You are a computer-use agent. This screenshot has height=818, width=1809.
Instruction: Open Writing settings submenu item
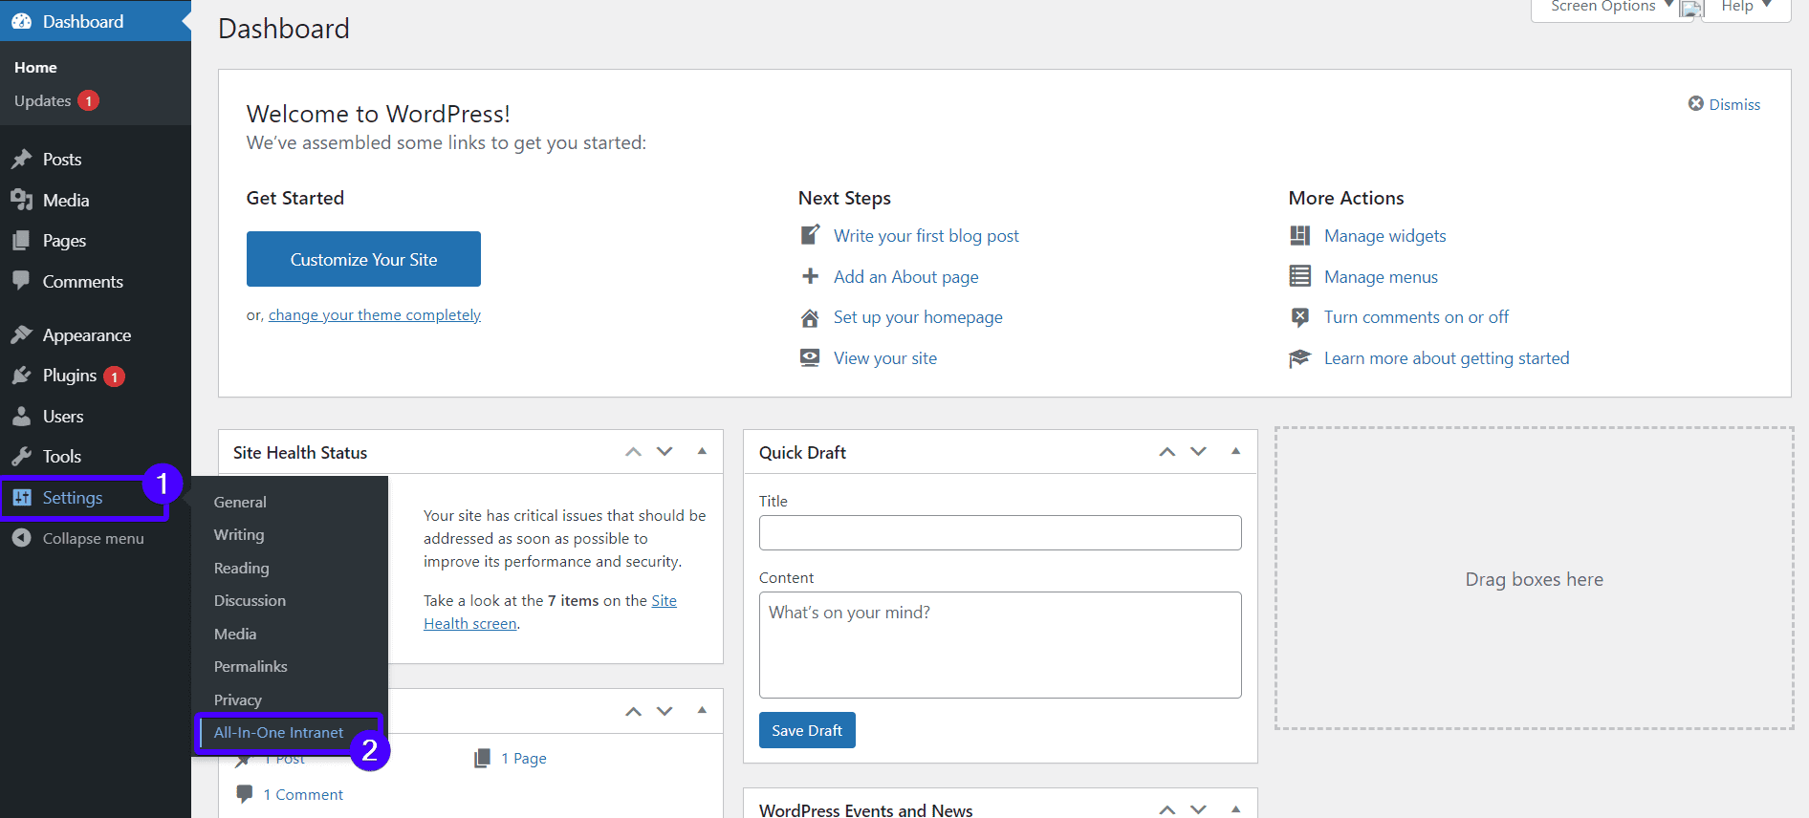[239, 534]
